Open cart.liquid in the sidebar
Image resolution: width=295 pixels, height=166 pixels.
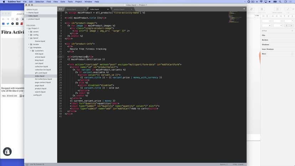(39, 63)
